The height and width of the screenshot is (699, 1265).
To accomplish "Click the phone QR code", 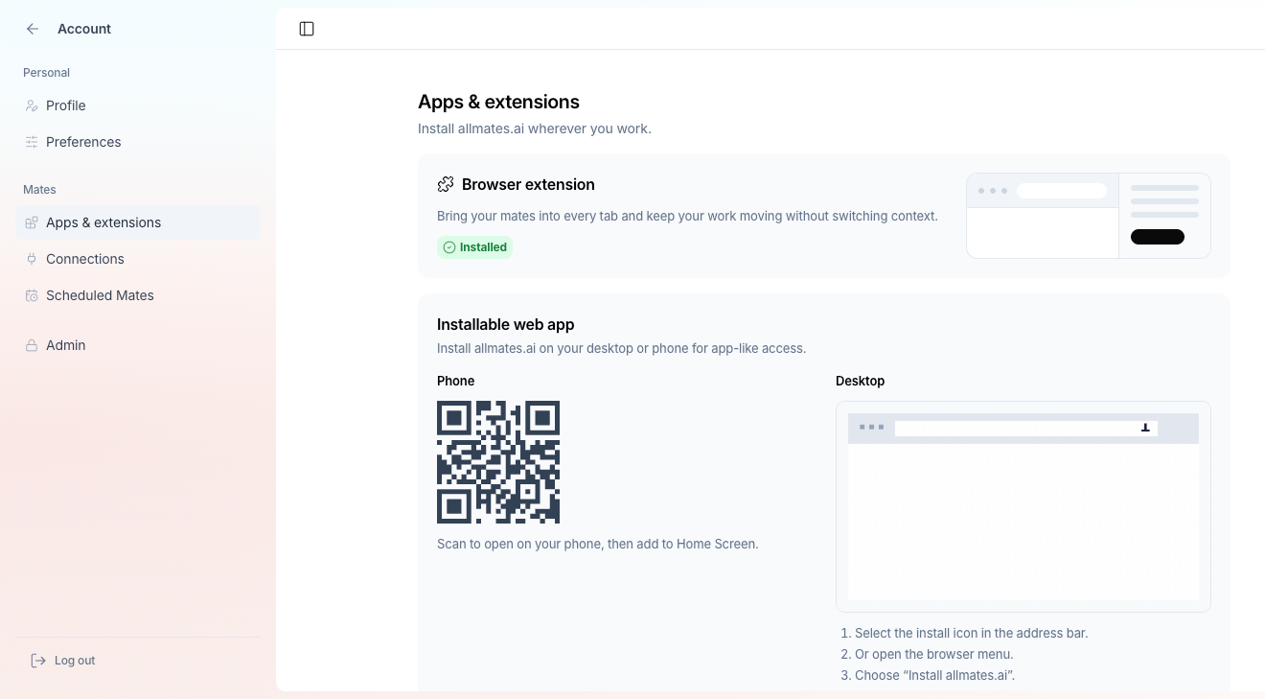I will point(498,462).
